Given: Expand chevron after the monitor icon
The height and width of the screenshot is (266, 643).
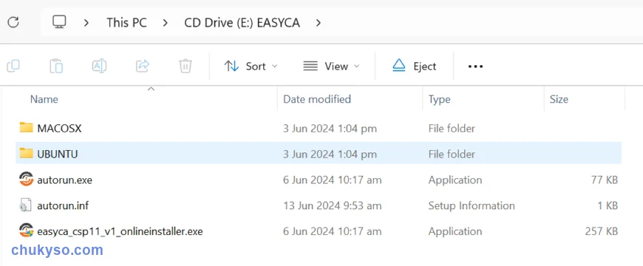Looking at the screenshot, I should 86,23.
